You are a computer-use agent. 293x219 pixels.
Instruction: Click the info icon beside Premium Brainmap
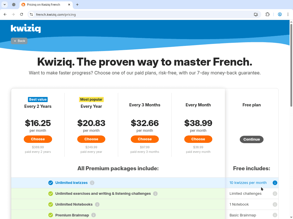93,215
